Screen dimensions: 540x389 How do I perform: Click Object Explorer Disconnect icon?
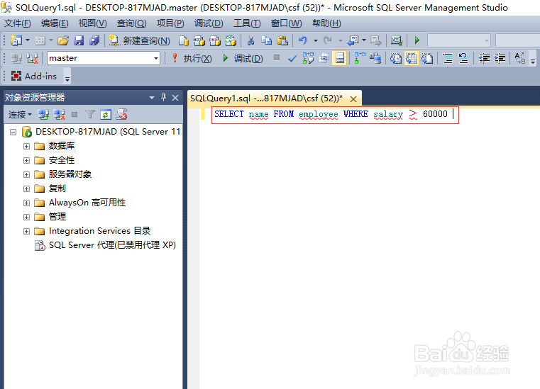point(60,115)
